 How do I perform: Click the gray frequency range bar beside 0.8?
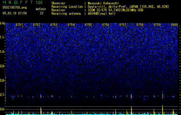[5, 89]
